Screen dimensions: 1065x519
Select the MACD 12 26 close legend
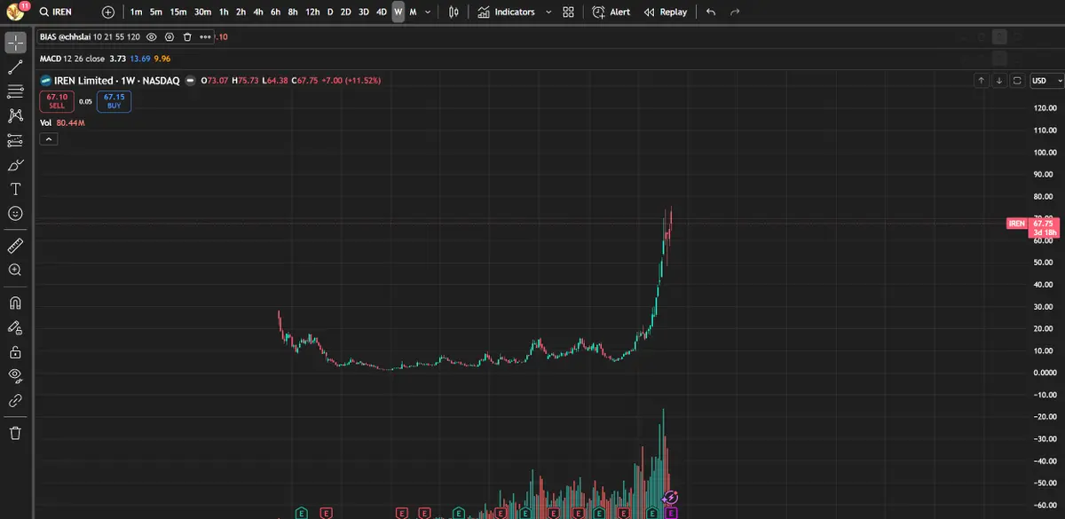[72, 59]
